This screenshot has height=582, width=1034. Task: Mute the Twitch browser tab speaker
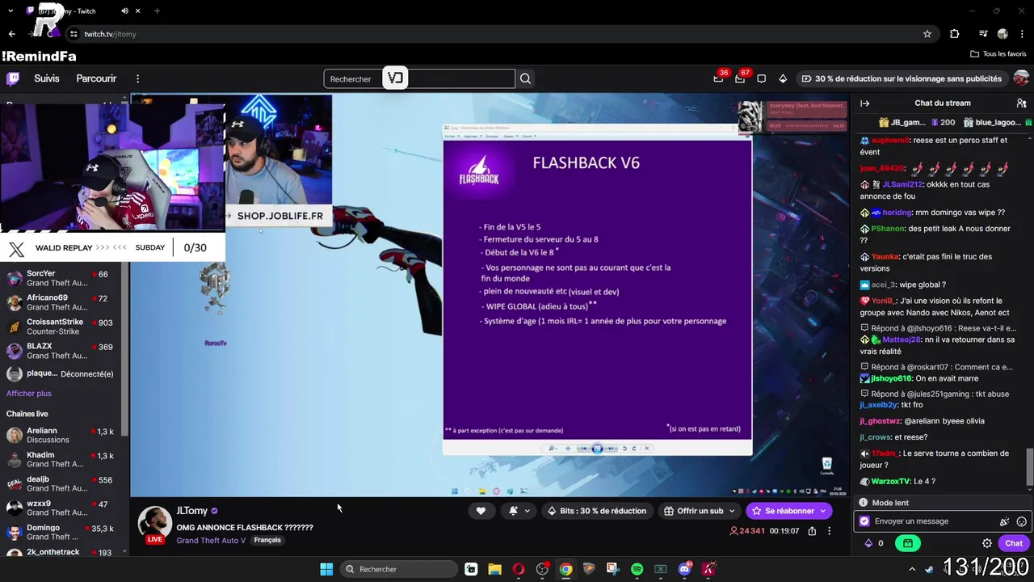tap(124, 11)
